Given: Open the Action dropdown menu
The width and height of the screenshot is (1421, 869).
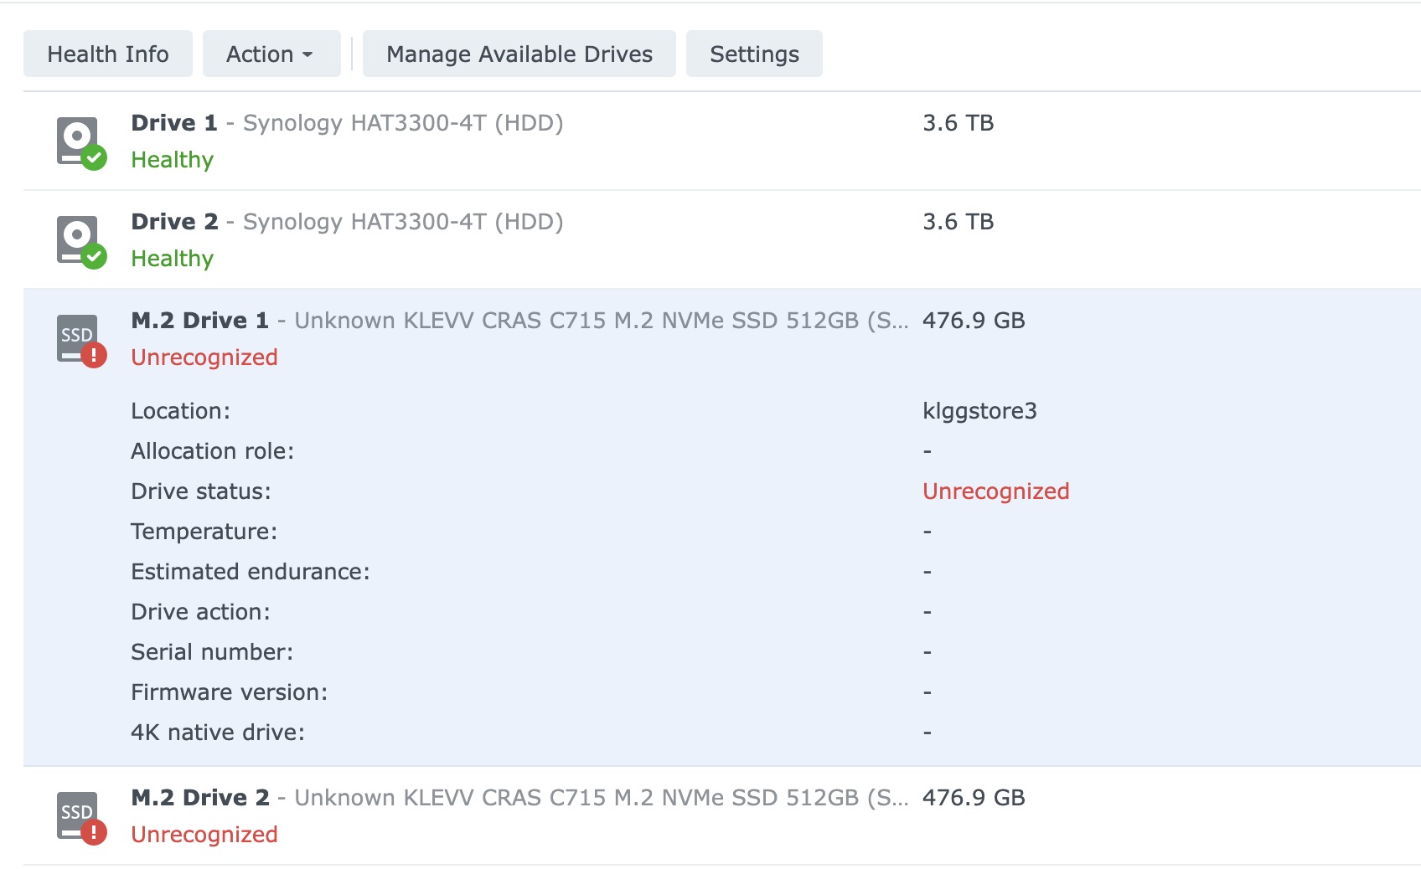Looking at the screenshot, I should (271, 54).
